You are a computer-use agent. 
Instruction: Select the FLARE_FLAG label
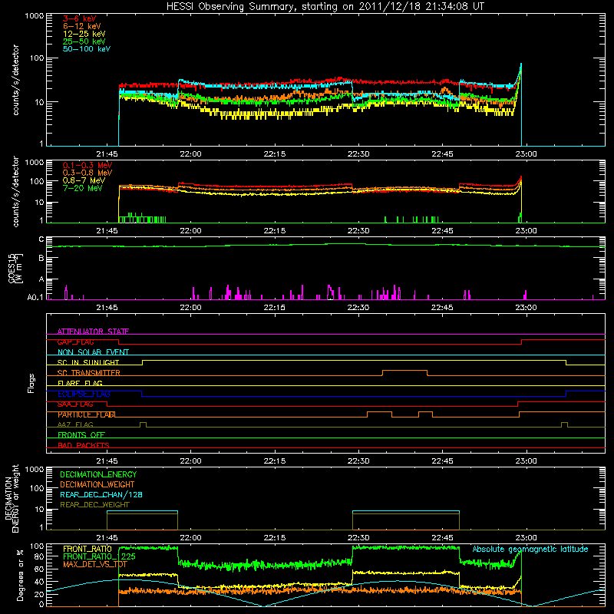[80, 383]
